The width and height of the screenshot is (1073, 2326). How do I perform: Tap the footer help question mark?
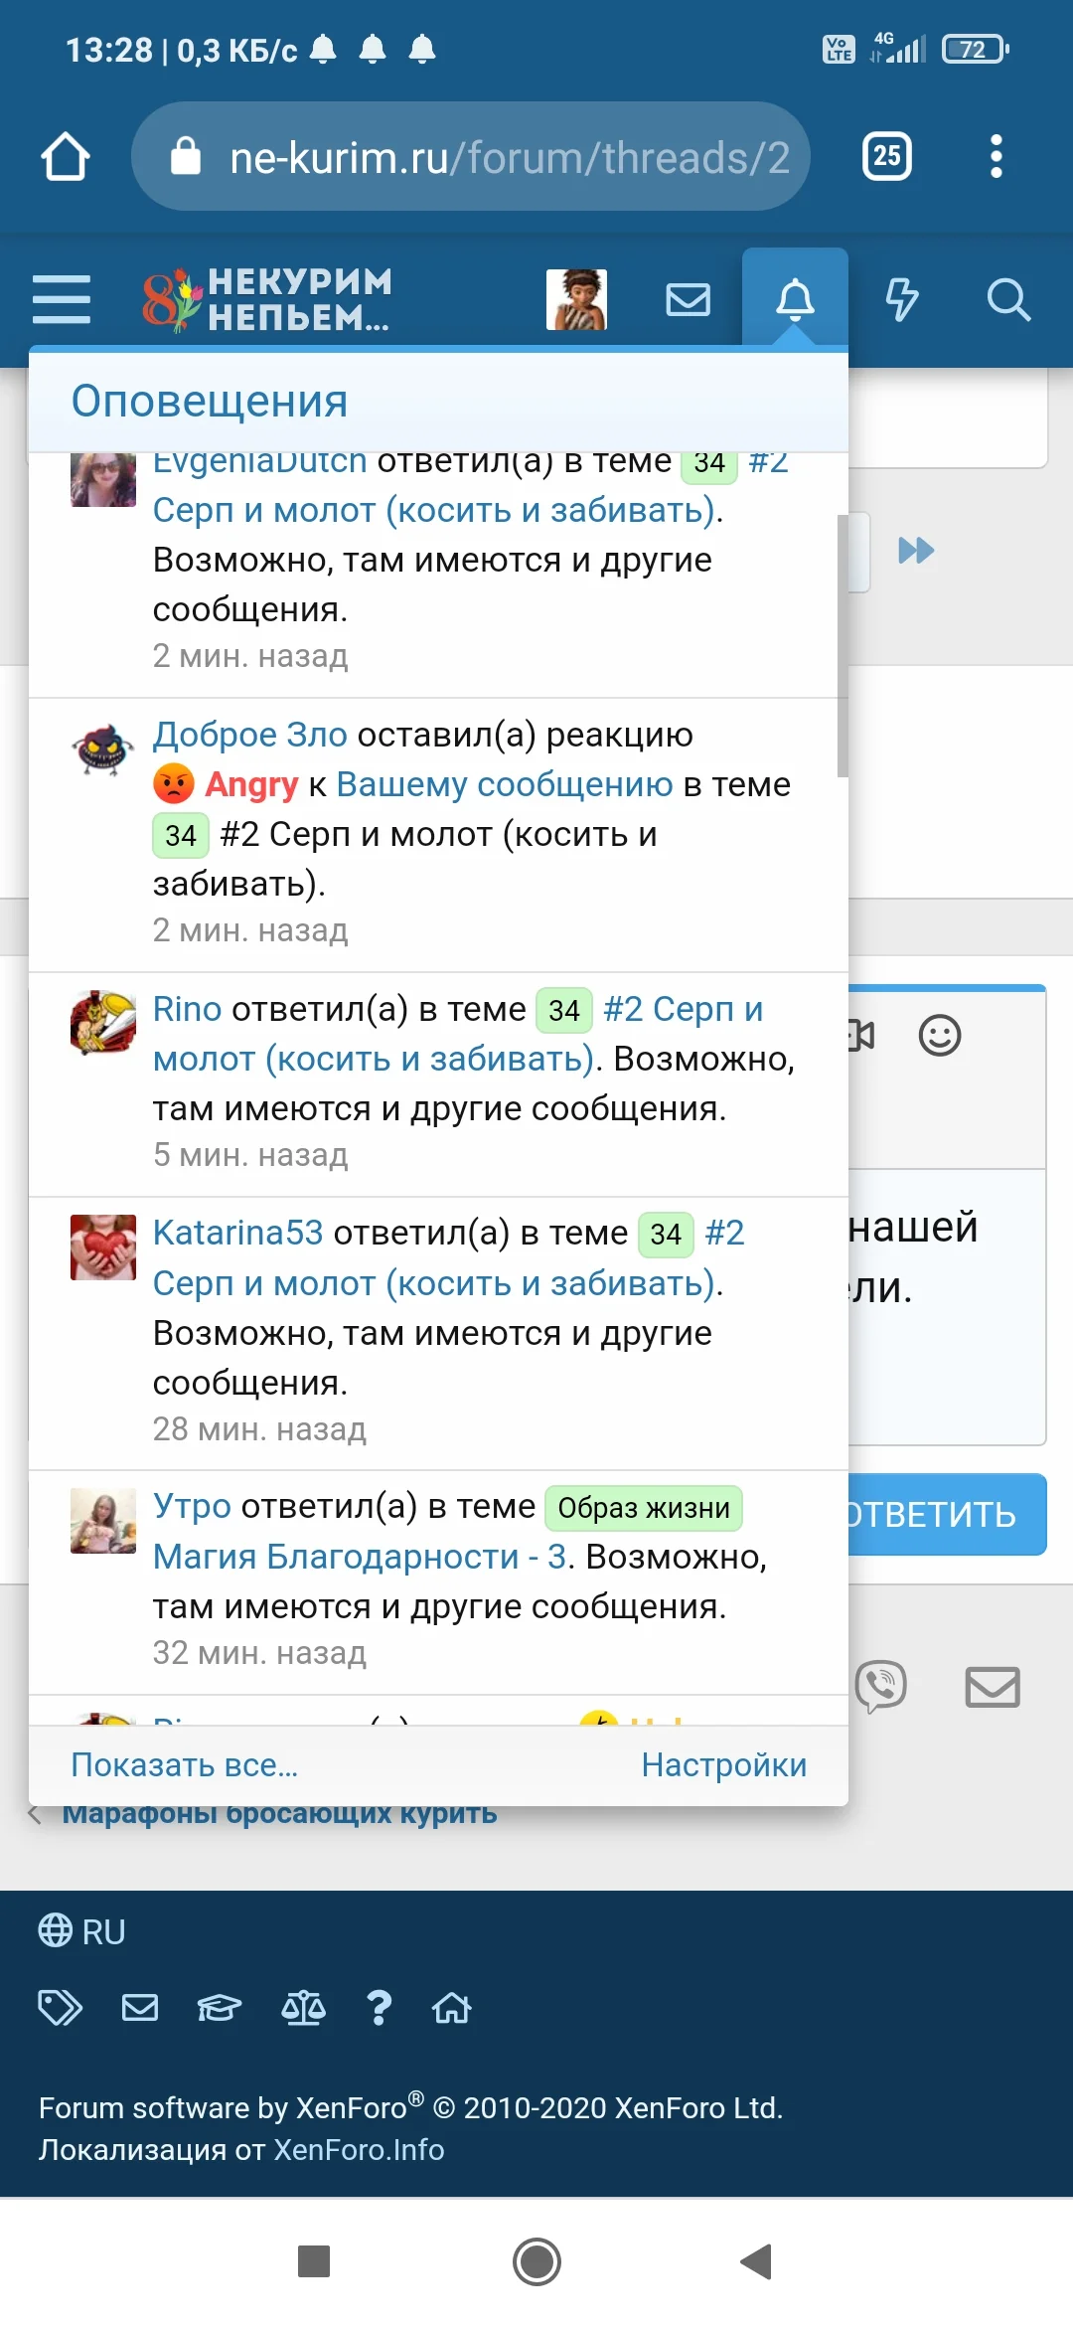(379, 2008)
